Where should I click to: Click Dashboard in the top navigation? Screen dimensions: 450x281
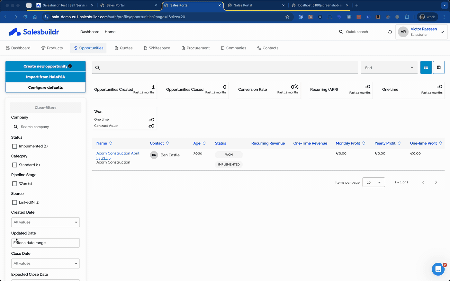click(90, 32)
